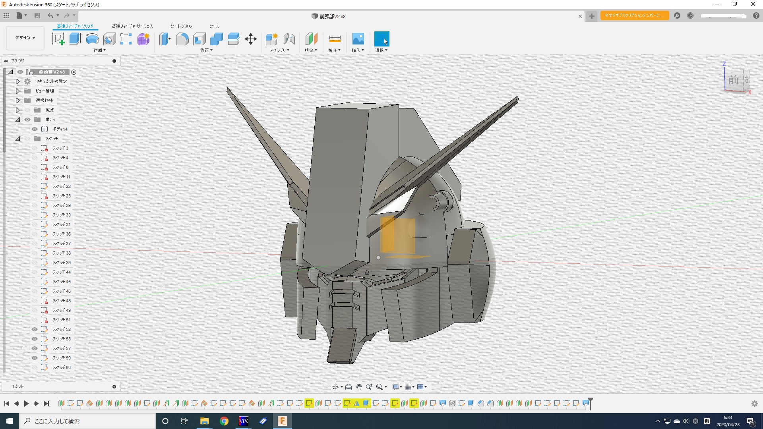Click the Insert image icon
The width and height of the screenshot is (763, 429).
358,39
